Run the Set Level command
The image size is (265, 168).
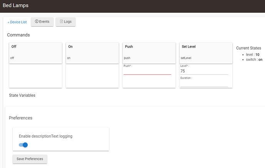(x=206, y=53)
